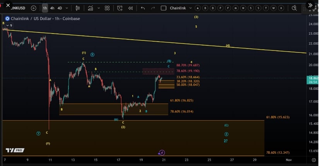The image size is (319, 166).
Task: Click the purple lightning event marker on timeline
Action: pyautogui.click(x=162, y=153)
